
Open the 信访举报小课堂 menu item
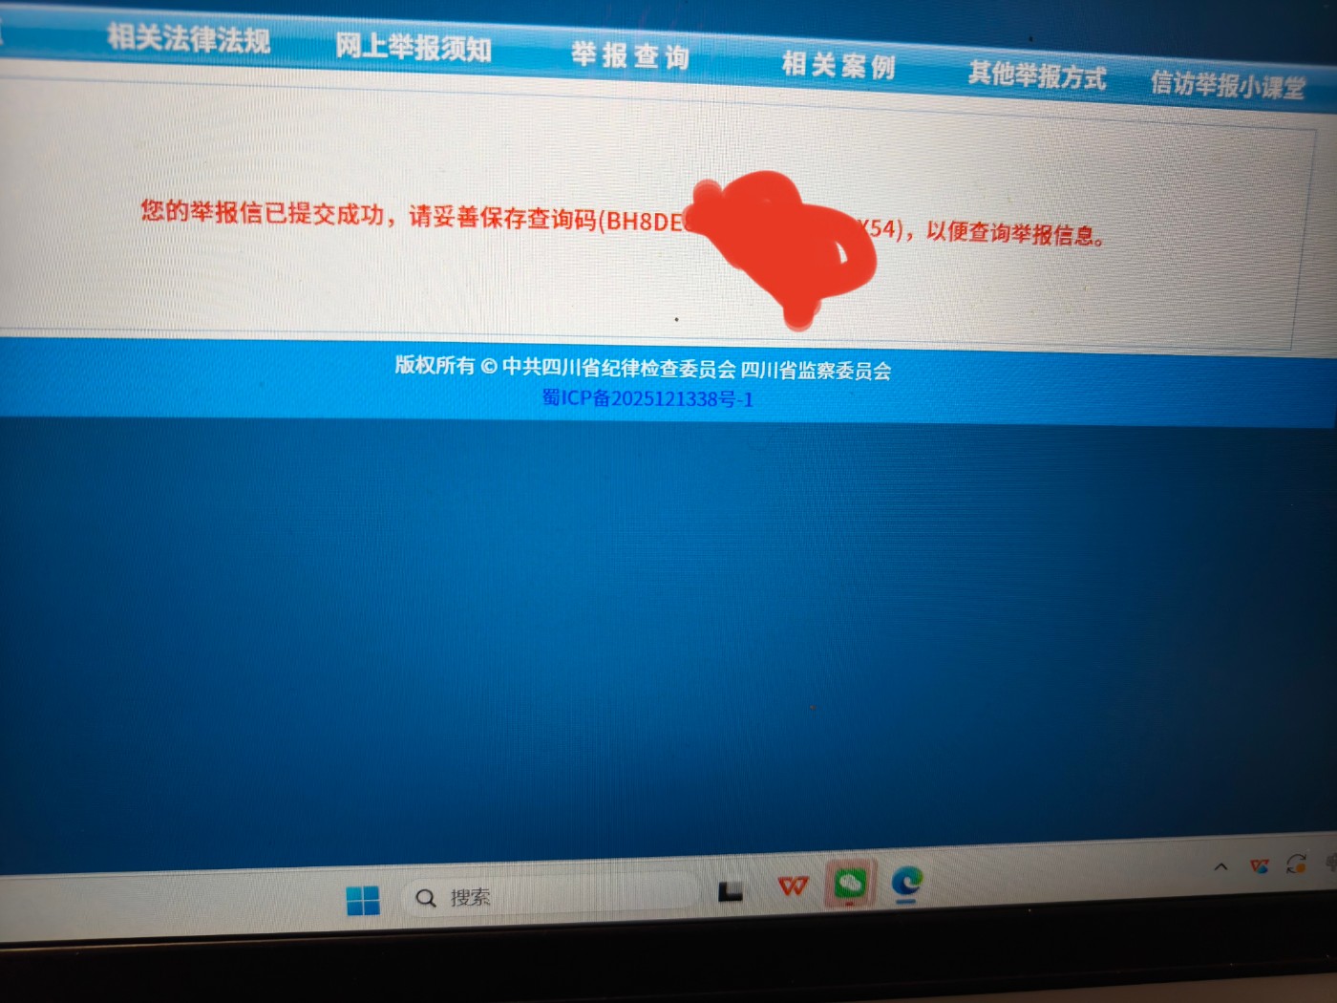pos(1228,85)
